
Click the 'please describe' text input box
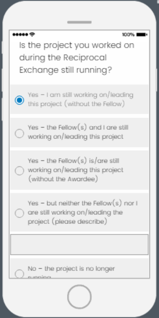click(x=79, y=244)
